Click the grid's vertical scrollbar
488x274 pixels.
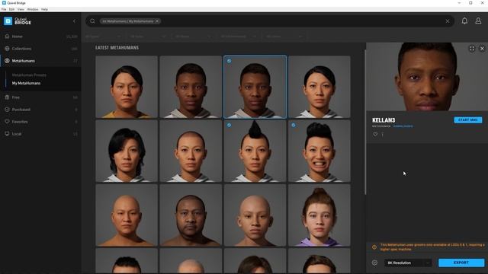[x=365, y=123]
